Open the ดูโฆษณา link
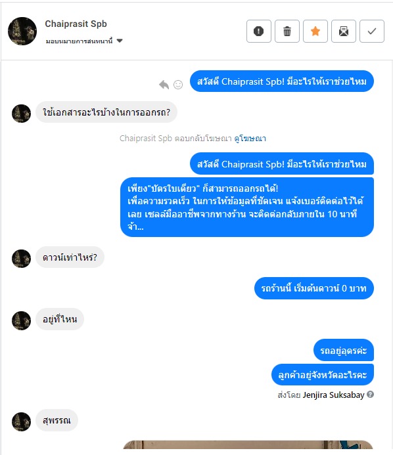Viewport: 393px width, 455px height. 250,139
